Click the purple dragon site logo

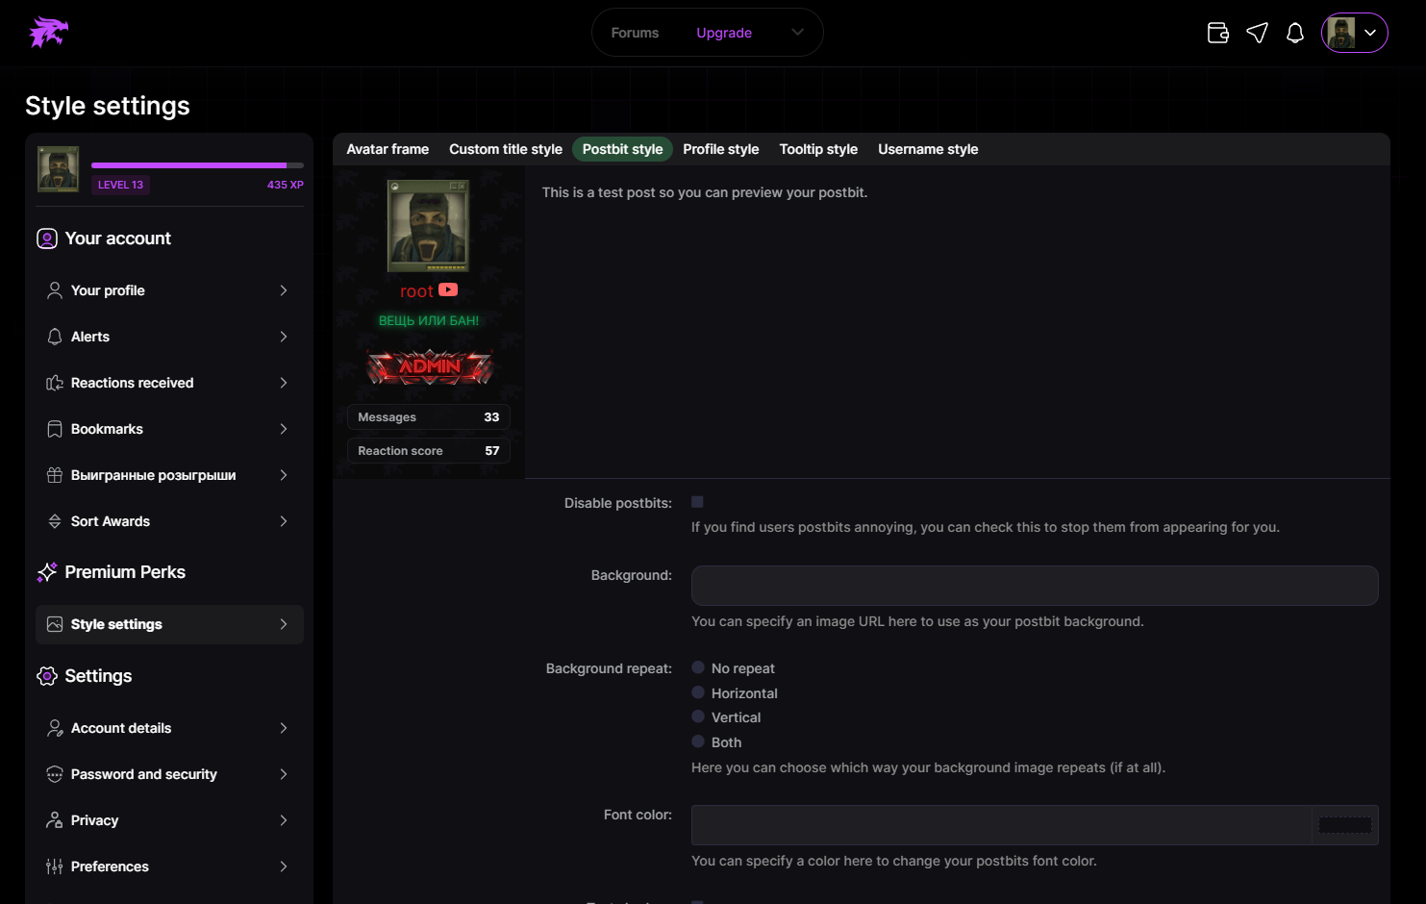(x=48, y=33)
